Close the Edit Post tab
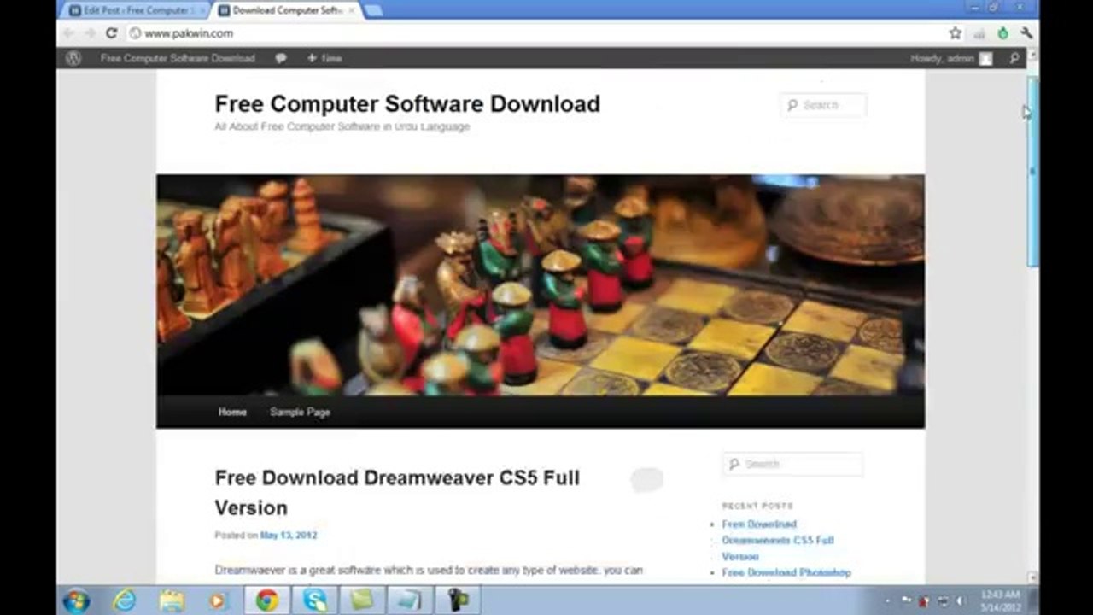Viewport: 1093px width, 615px height. pos(202,11)
